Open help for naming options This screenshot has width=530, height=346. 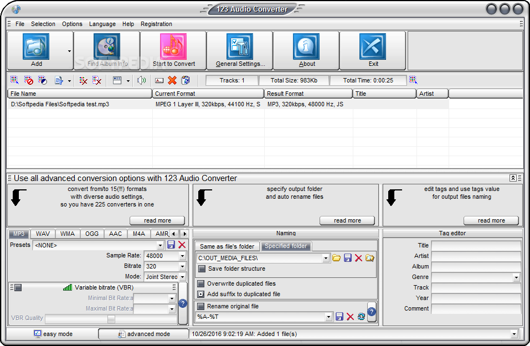click(x=372, y=312)
